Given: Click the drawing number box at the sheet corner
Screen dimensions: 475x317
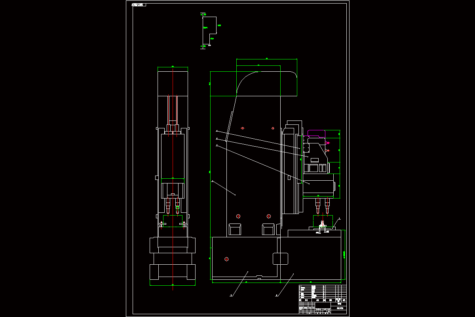Looking at the screenshot, I should point(139,5).
